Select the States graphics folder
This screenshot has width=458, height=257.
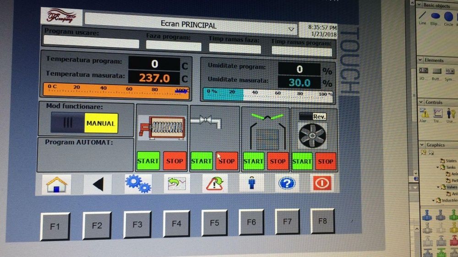[x=448, y=161]
